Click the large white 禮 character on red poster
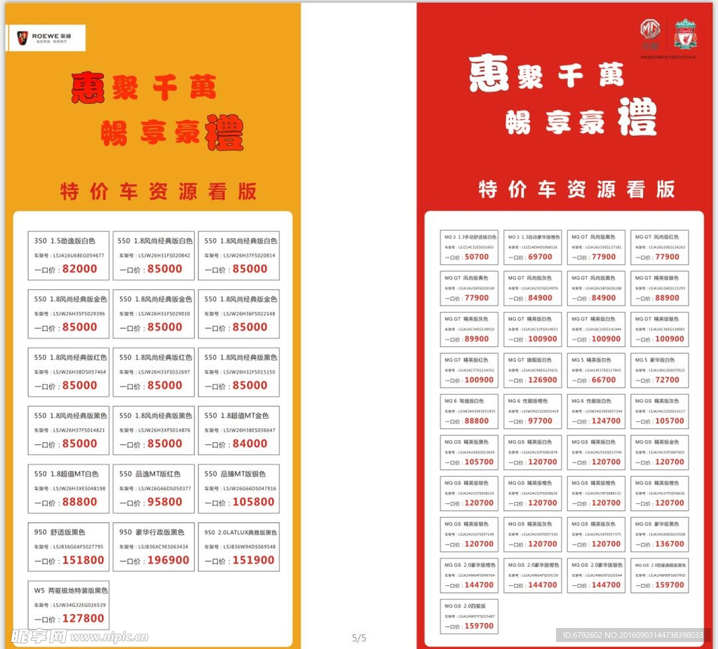 [637, 116]
